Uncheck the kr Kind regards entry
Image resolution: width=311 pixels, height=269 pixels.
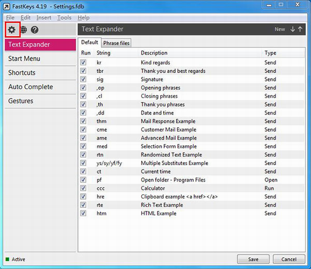click(83, 63)
